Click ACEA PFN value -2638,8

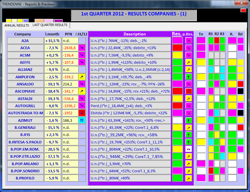point(70,48)
